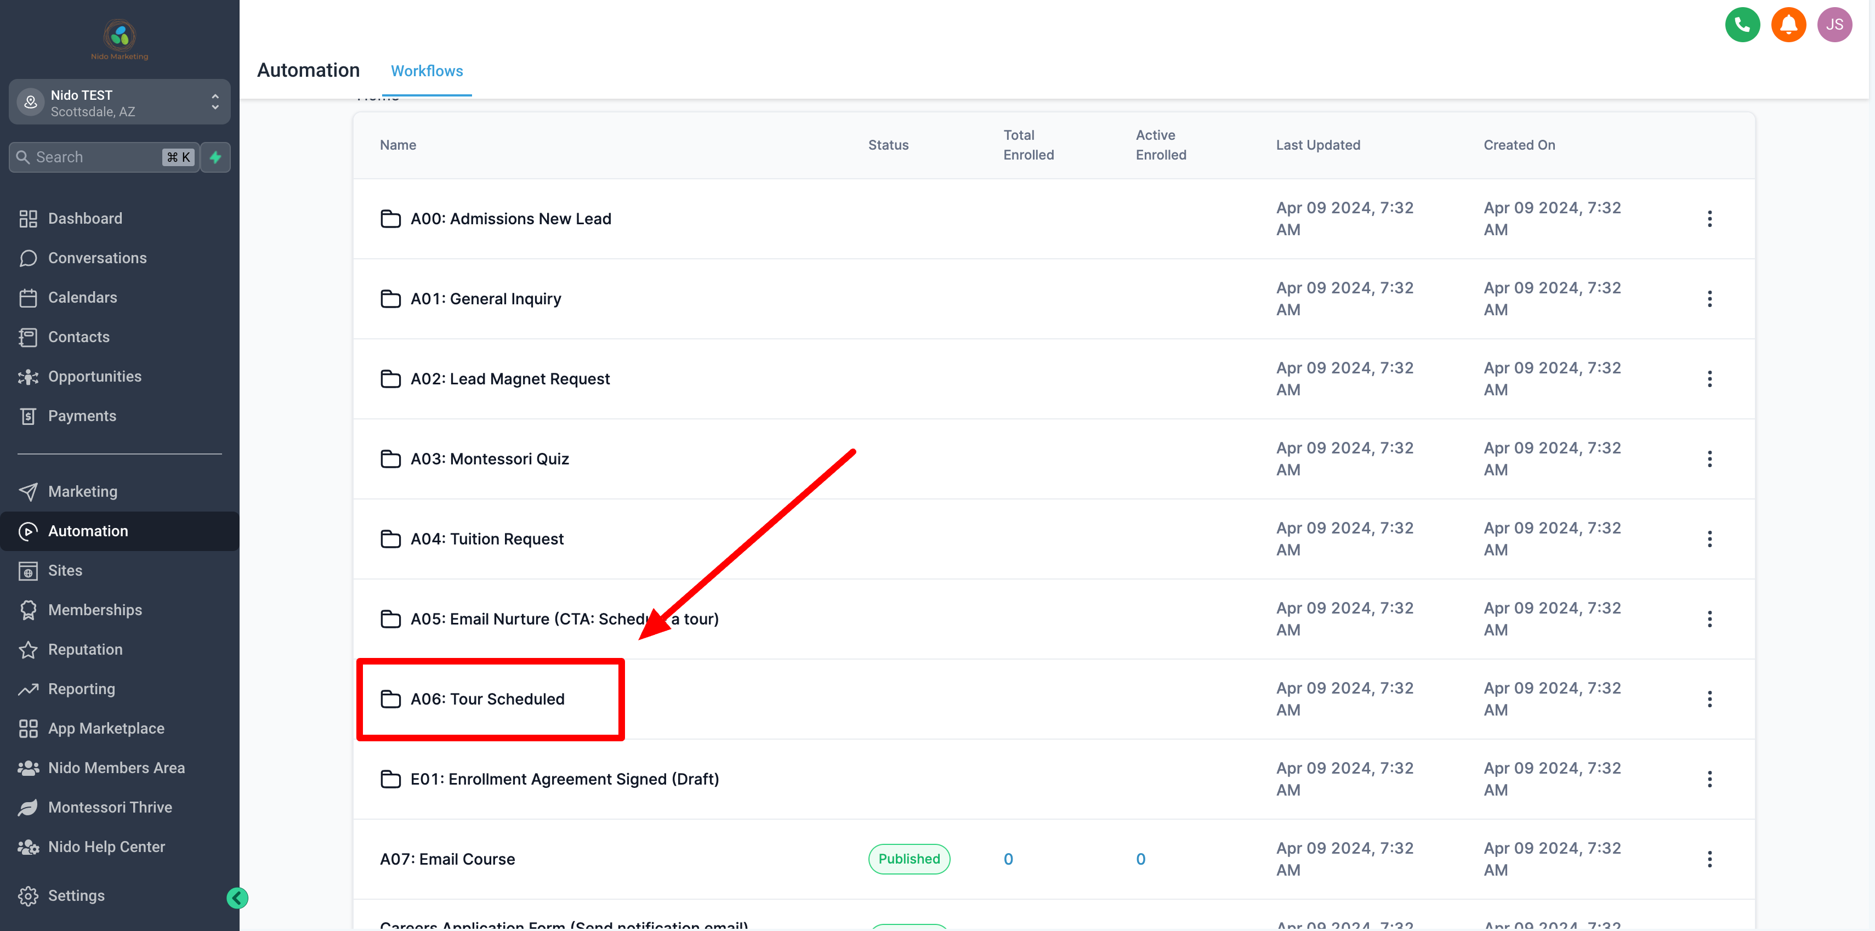Click Active Enrolled count for A07: Email Course
The height and width of the screenshot is (931, 1875).
point(1140,859)
